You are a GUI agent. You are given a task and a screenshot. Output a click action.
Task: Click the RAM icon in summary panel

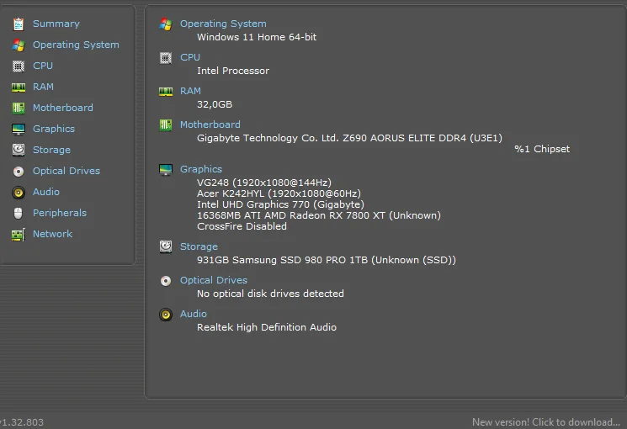coord(166,92)
